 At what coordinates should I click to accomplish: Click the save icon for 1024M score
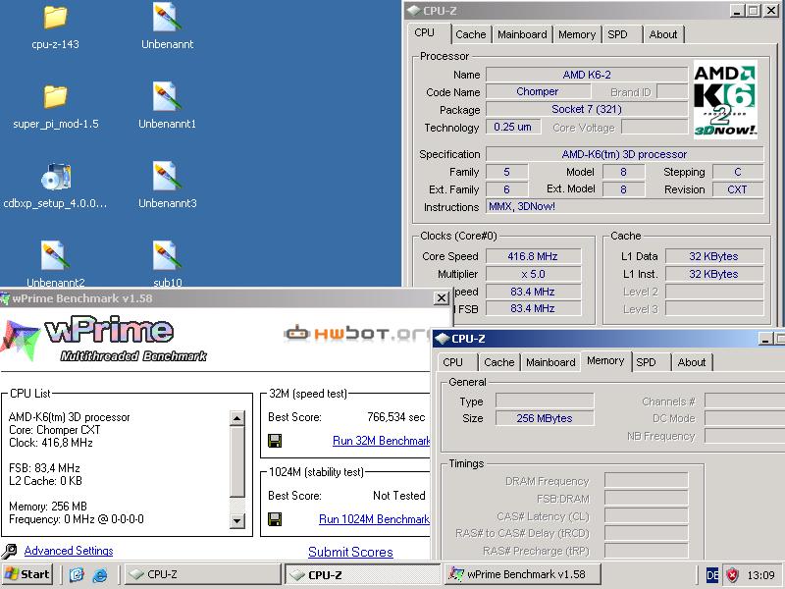pyautogui.click(x=275, y=519)
